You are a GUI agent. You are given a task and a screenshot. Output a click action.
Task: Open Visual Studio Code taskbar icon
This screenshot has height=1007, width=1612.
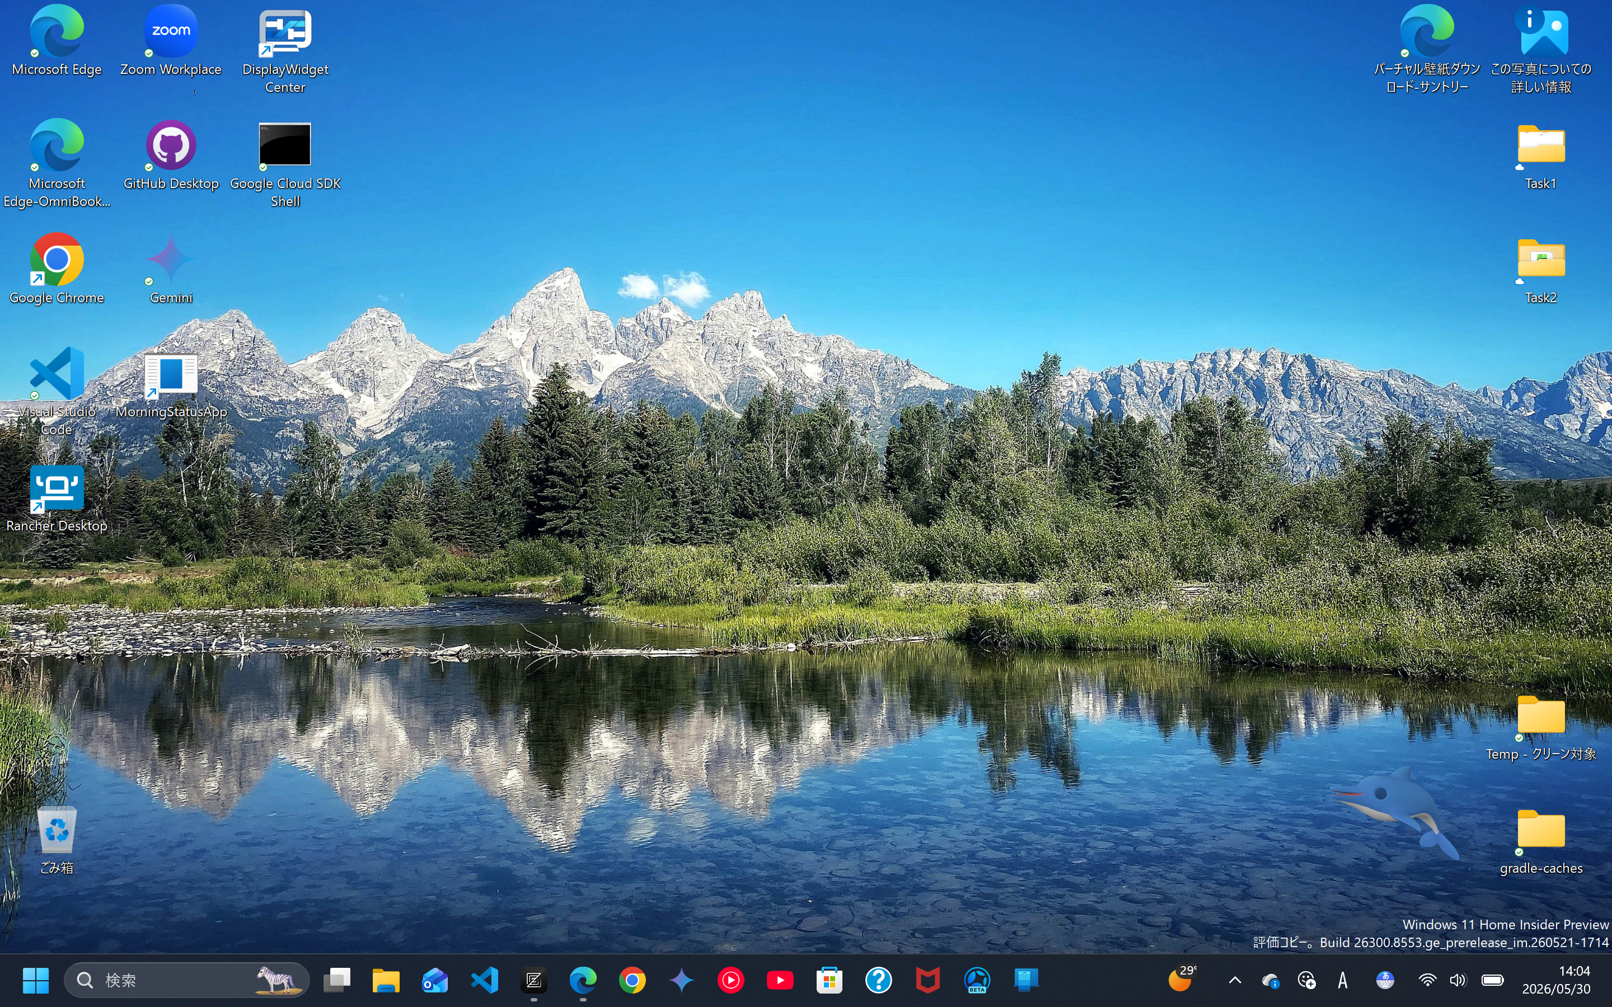[484, 980]
